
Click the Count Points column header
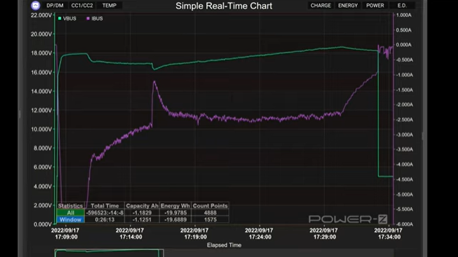coord(210,206)
